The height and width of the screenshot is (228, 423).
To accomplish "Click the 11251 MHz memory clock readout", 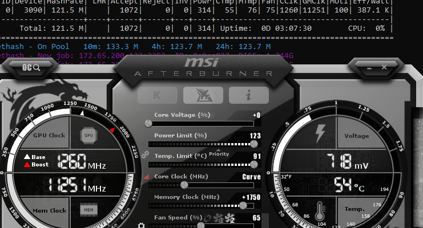I will coord(77,185).
